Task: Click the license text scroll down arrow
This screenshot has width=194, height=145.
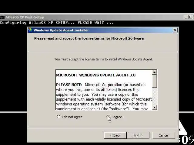Action: coord(154,108)
